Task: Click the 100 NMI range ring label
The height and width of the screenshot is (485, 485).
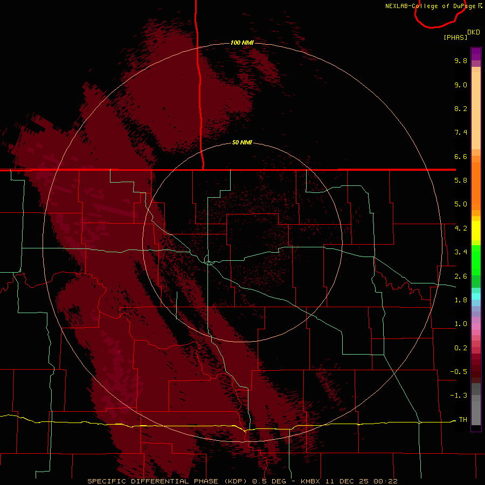Action: point(242,43)
